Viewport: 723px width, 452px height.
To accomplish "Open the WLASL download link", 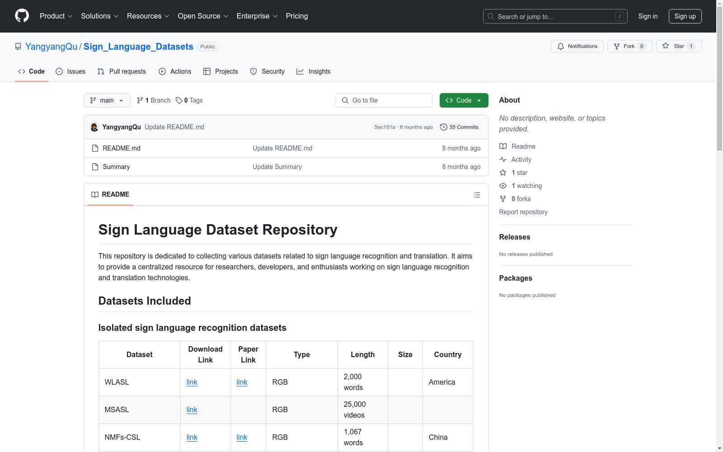I will coord(192,382).
